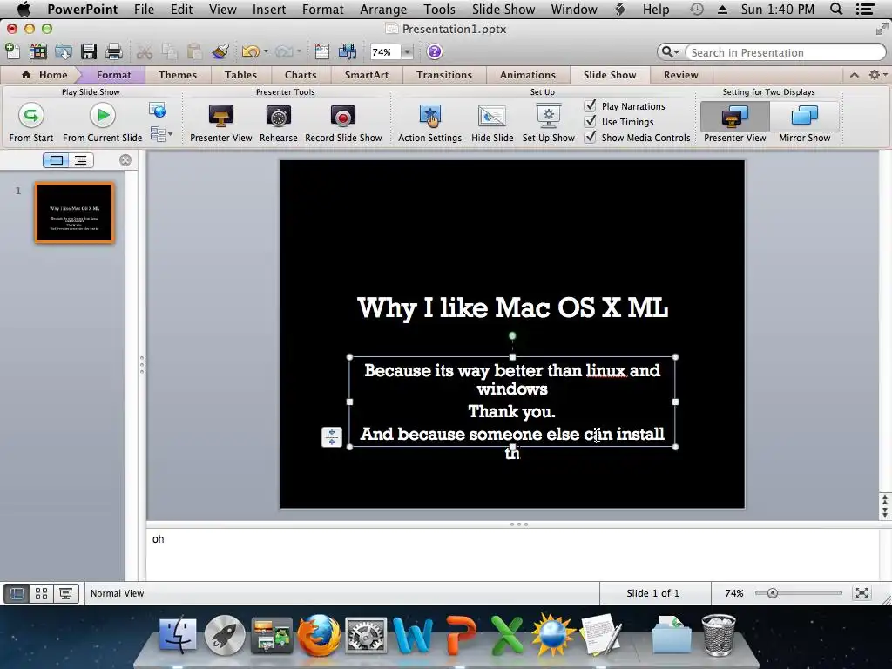Click the Print toolbar icon
This screenshot has height=669, width=892.
pyautogui.click(x=114, y=51)
